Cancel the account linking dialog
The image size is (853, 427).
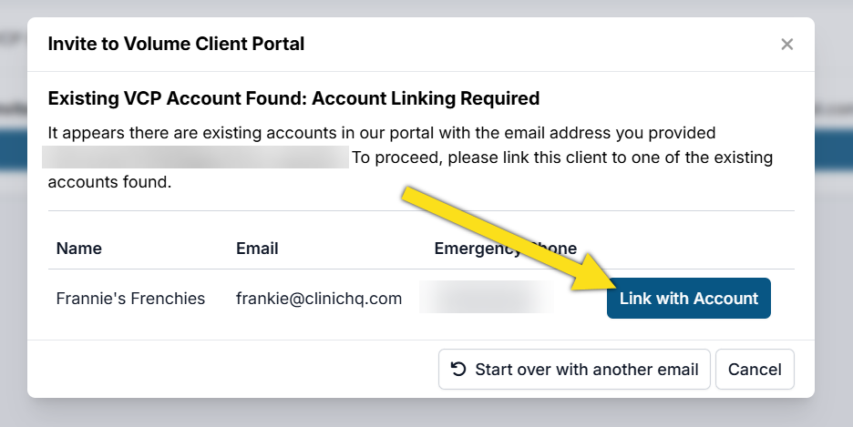pos(755,370)
